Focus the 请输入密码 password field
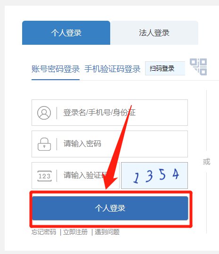The height and width of the screenshot is (254, 219). pos(110,144)
